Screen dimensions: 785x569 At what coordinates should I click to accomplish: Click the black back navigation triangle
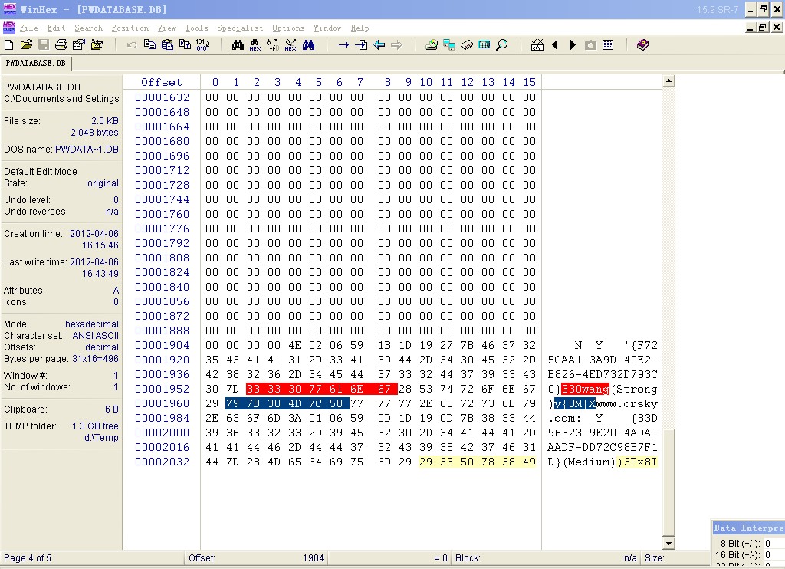click(555, 45)
